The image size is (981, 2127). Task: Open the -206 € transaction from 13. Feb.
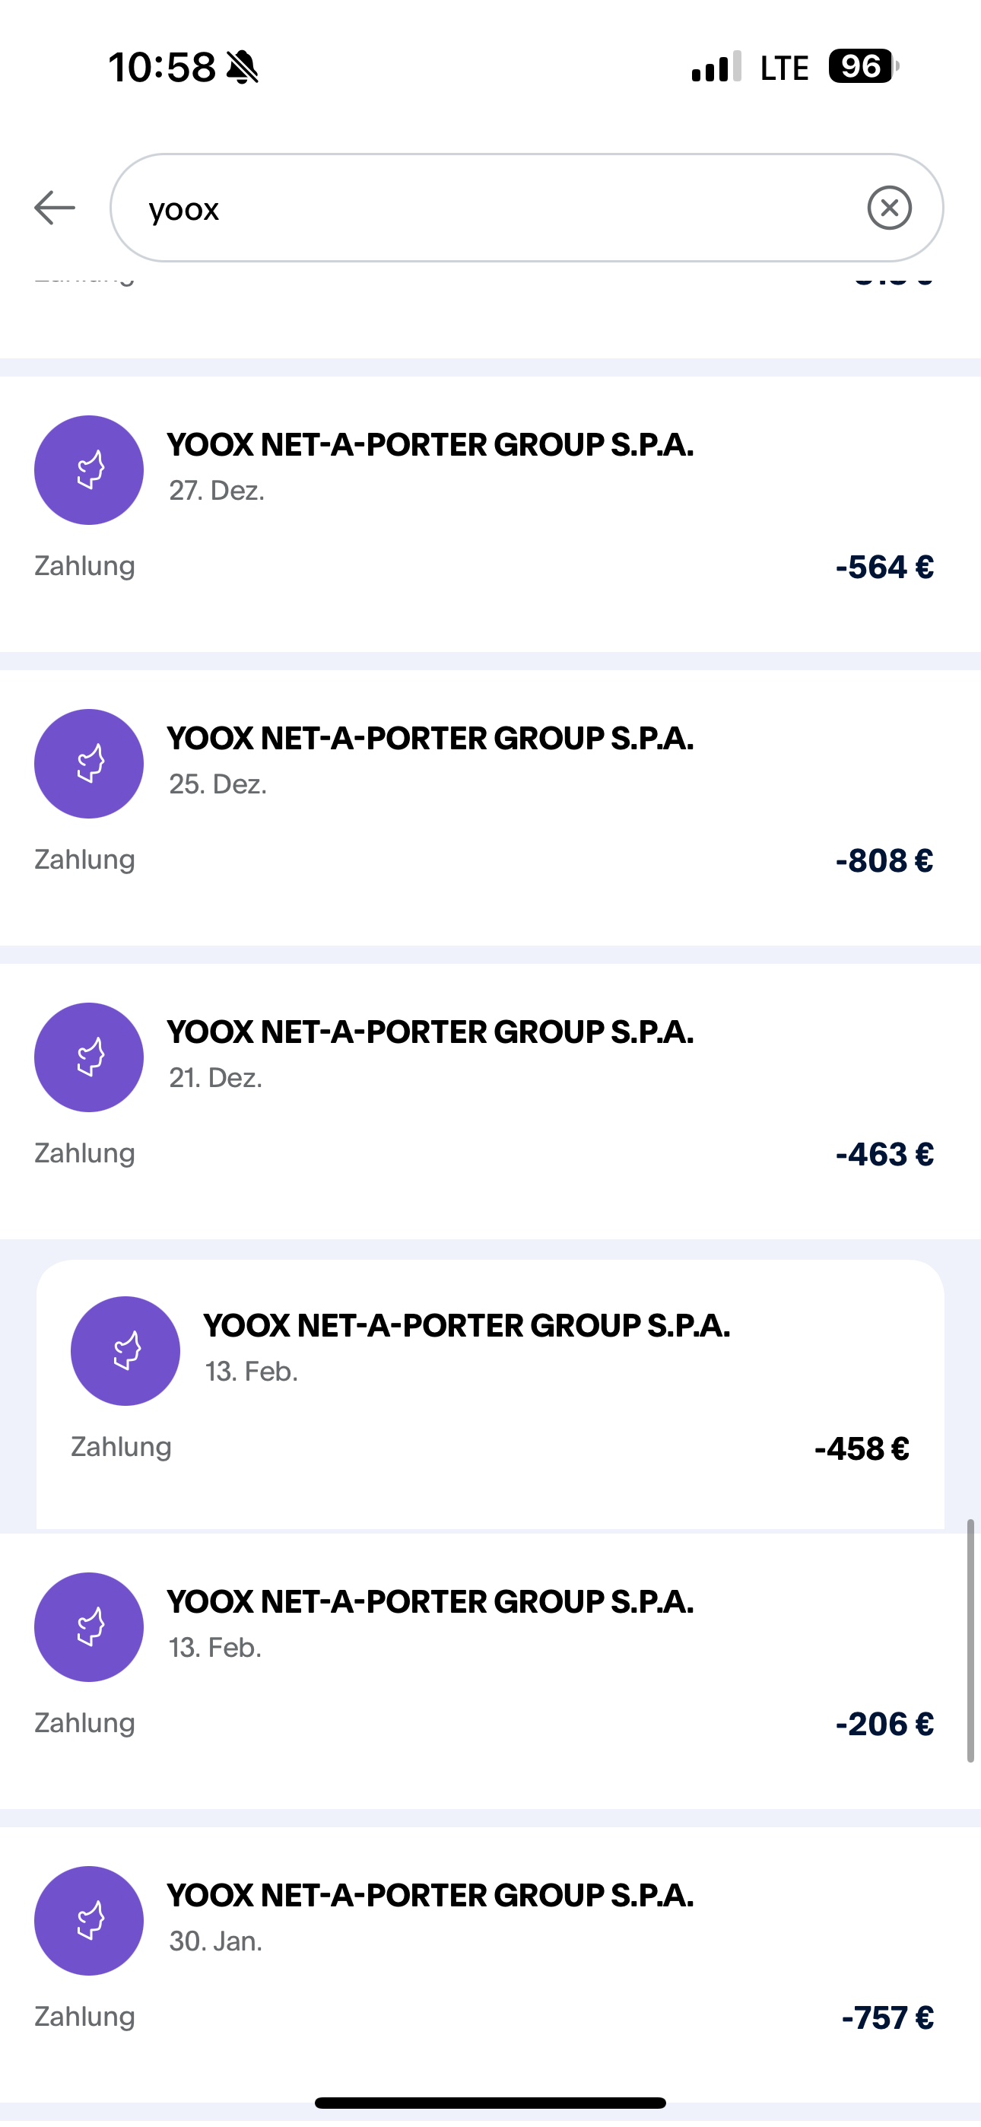pos(490,1670)
